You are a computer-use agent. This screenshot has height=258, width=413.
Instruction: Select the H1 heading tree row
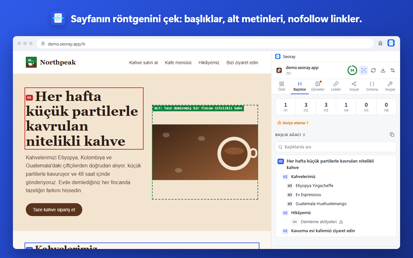click(x=336, y=164)
